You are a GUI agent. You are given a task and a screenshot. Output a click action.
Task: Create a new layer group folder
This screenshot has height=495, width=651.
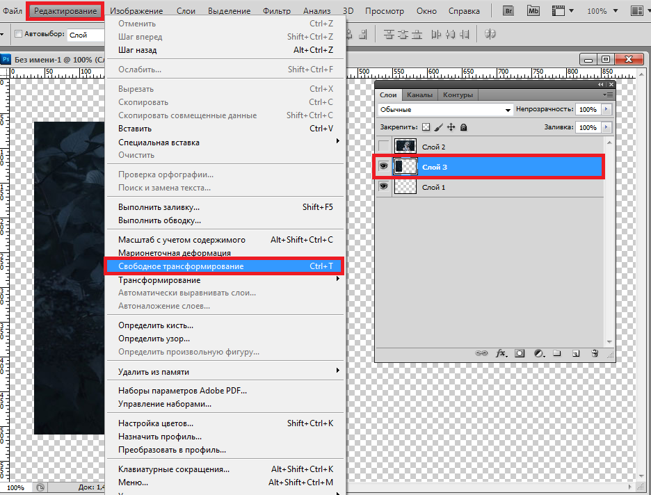point(557,353)
